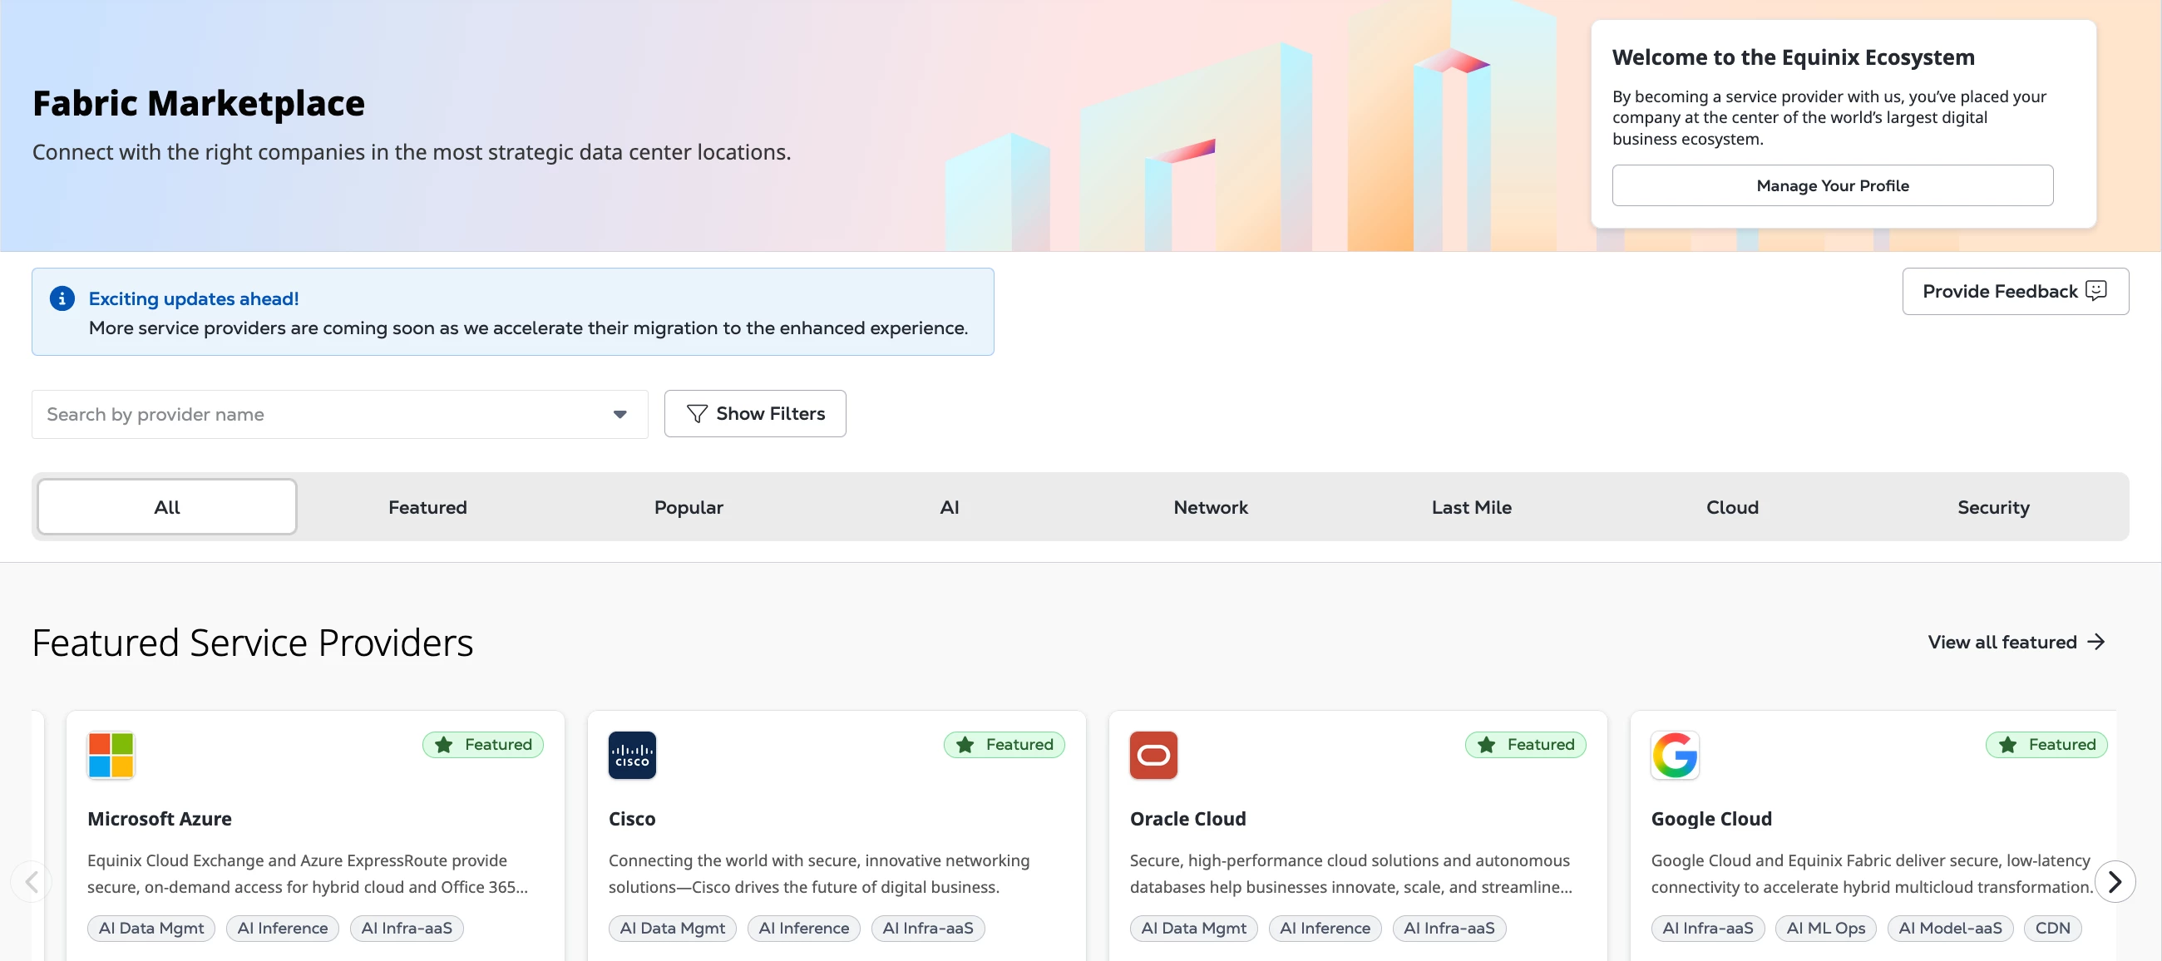The width and height of the screenshot is (2162, 961).
Task: Click the 'Connect with the right companies' subtitle
Action: tap(412, 152)
